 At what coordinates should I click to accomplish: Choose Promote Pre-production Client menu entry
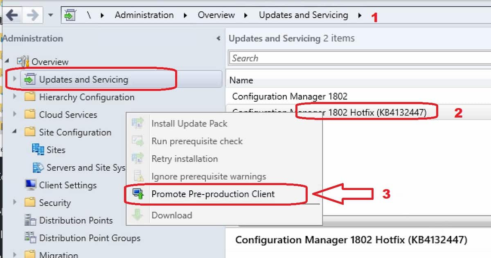213,194
